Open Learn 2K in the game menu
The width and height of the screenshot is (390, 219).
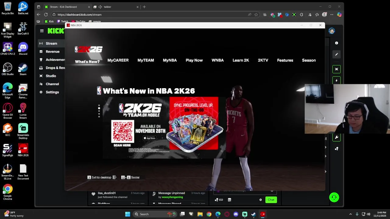point(241,60)
